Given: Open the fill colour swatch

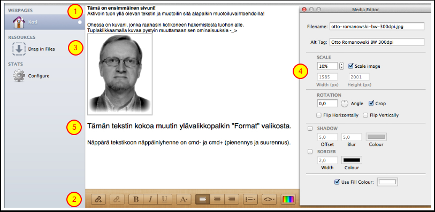Looking at the screenshot, I should pyautogui.click(x=388, y=182).
